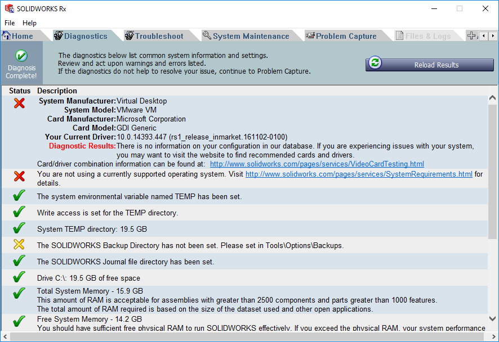Viewport: 499px width, 342px height.
Task: Click the Description column header
Action: pos(57,91)
